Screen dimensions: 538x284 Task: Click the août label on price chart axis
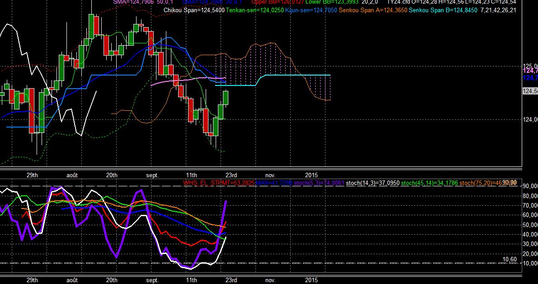pos(72,175)
